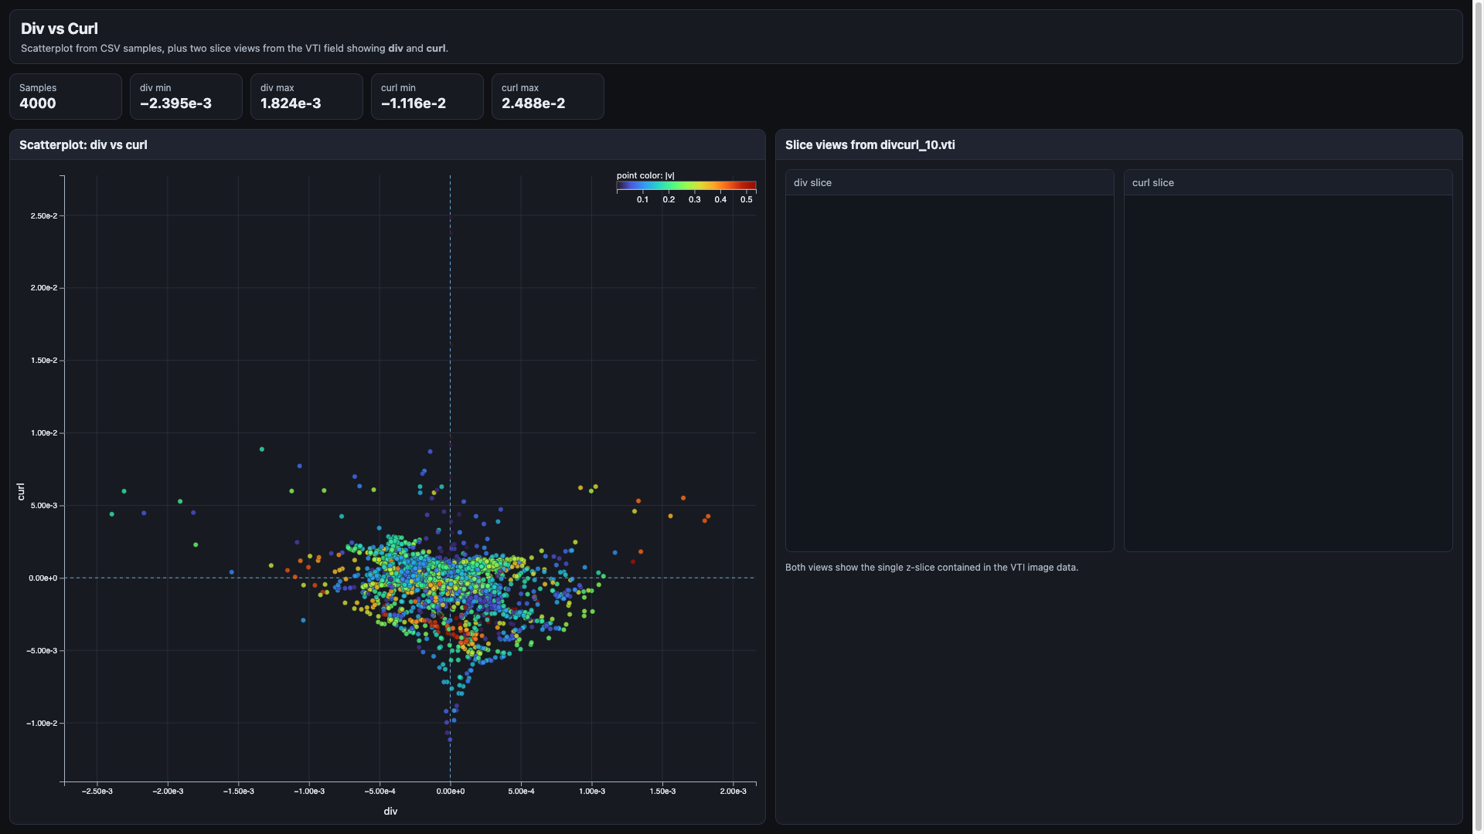
Task: Click the y-axis tick 1.00e-2
Action: pyautogui.click(x=44, y=433)
